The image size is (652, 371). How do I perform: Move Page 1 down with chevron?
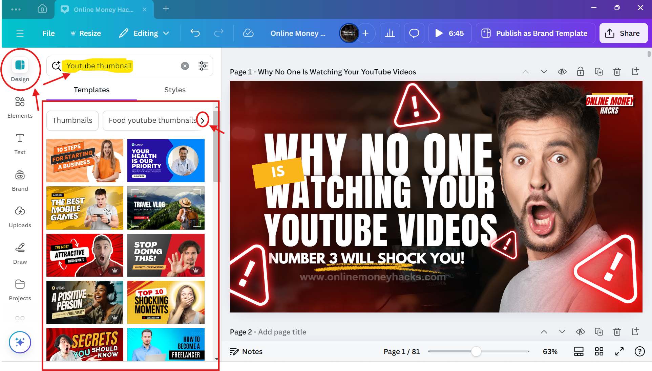click(544, 72)
